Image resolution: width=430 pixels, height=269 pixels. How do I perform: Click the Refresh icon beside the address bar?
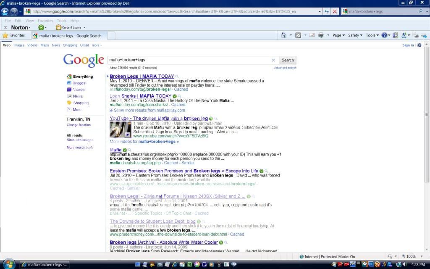(x=326, y=11)
